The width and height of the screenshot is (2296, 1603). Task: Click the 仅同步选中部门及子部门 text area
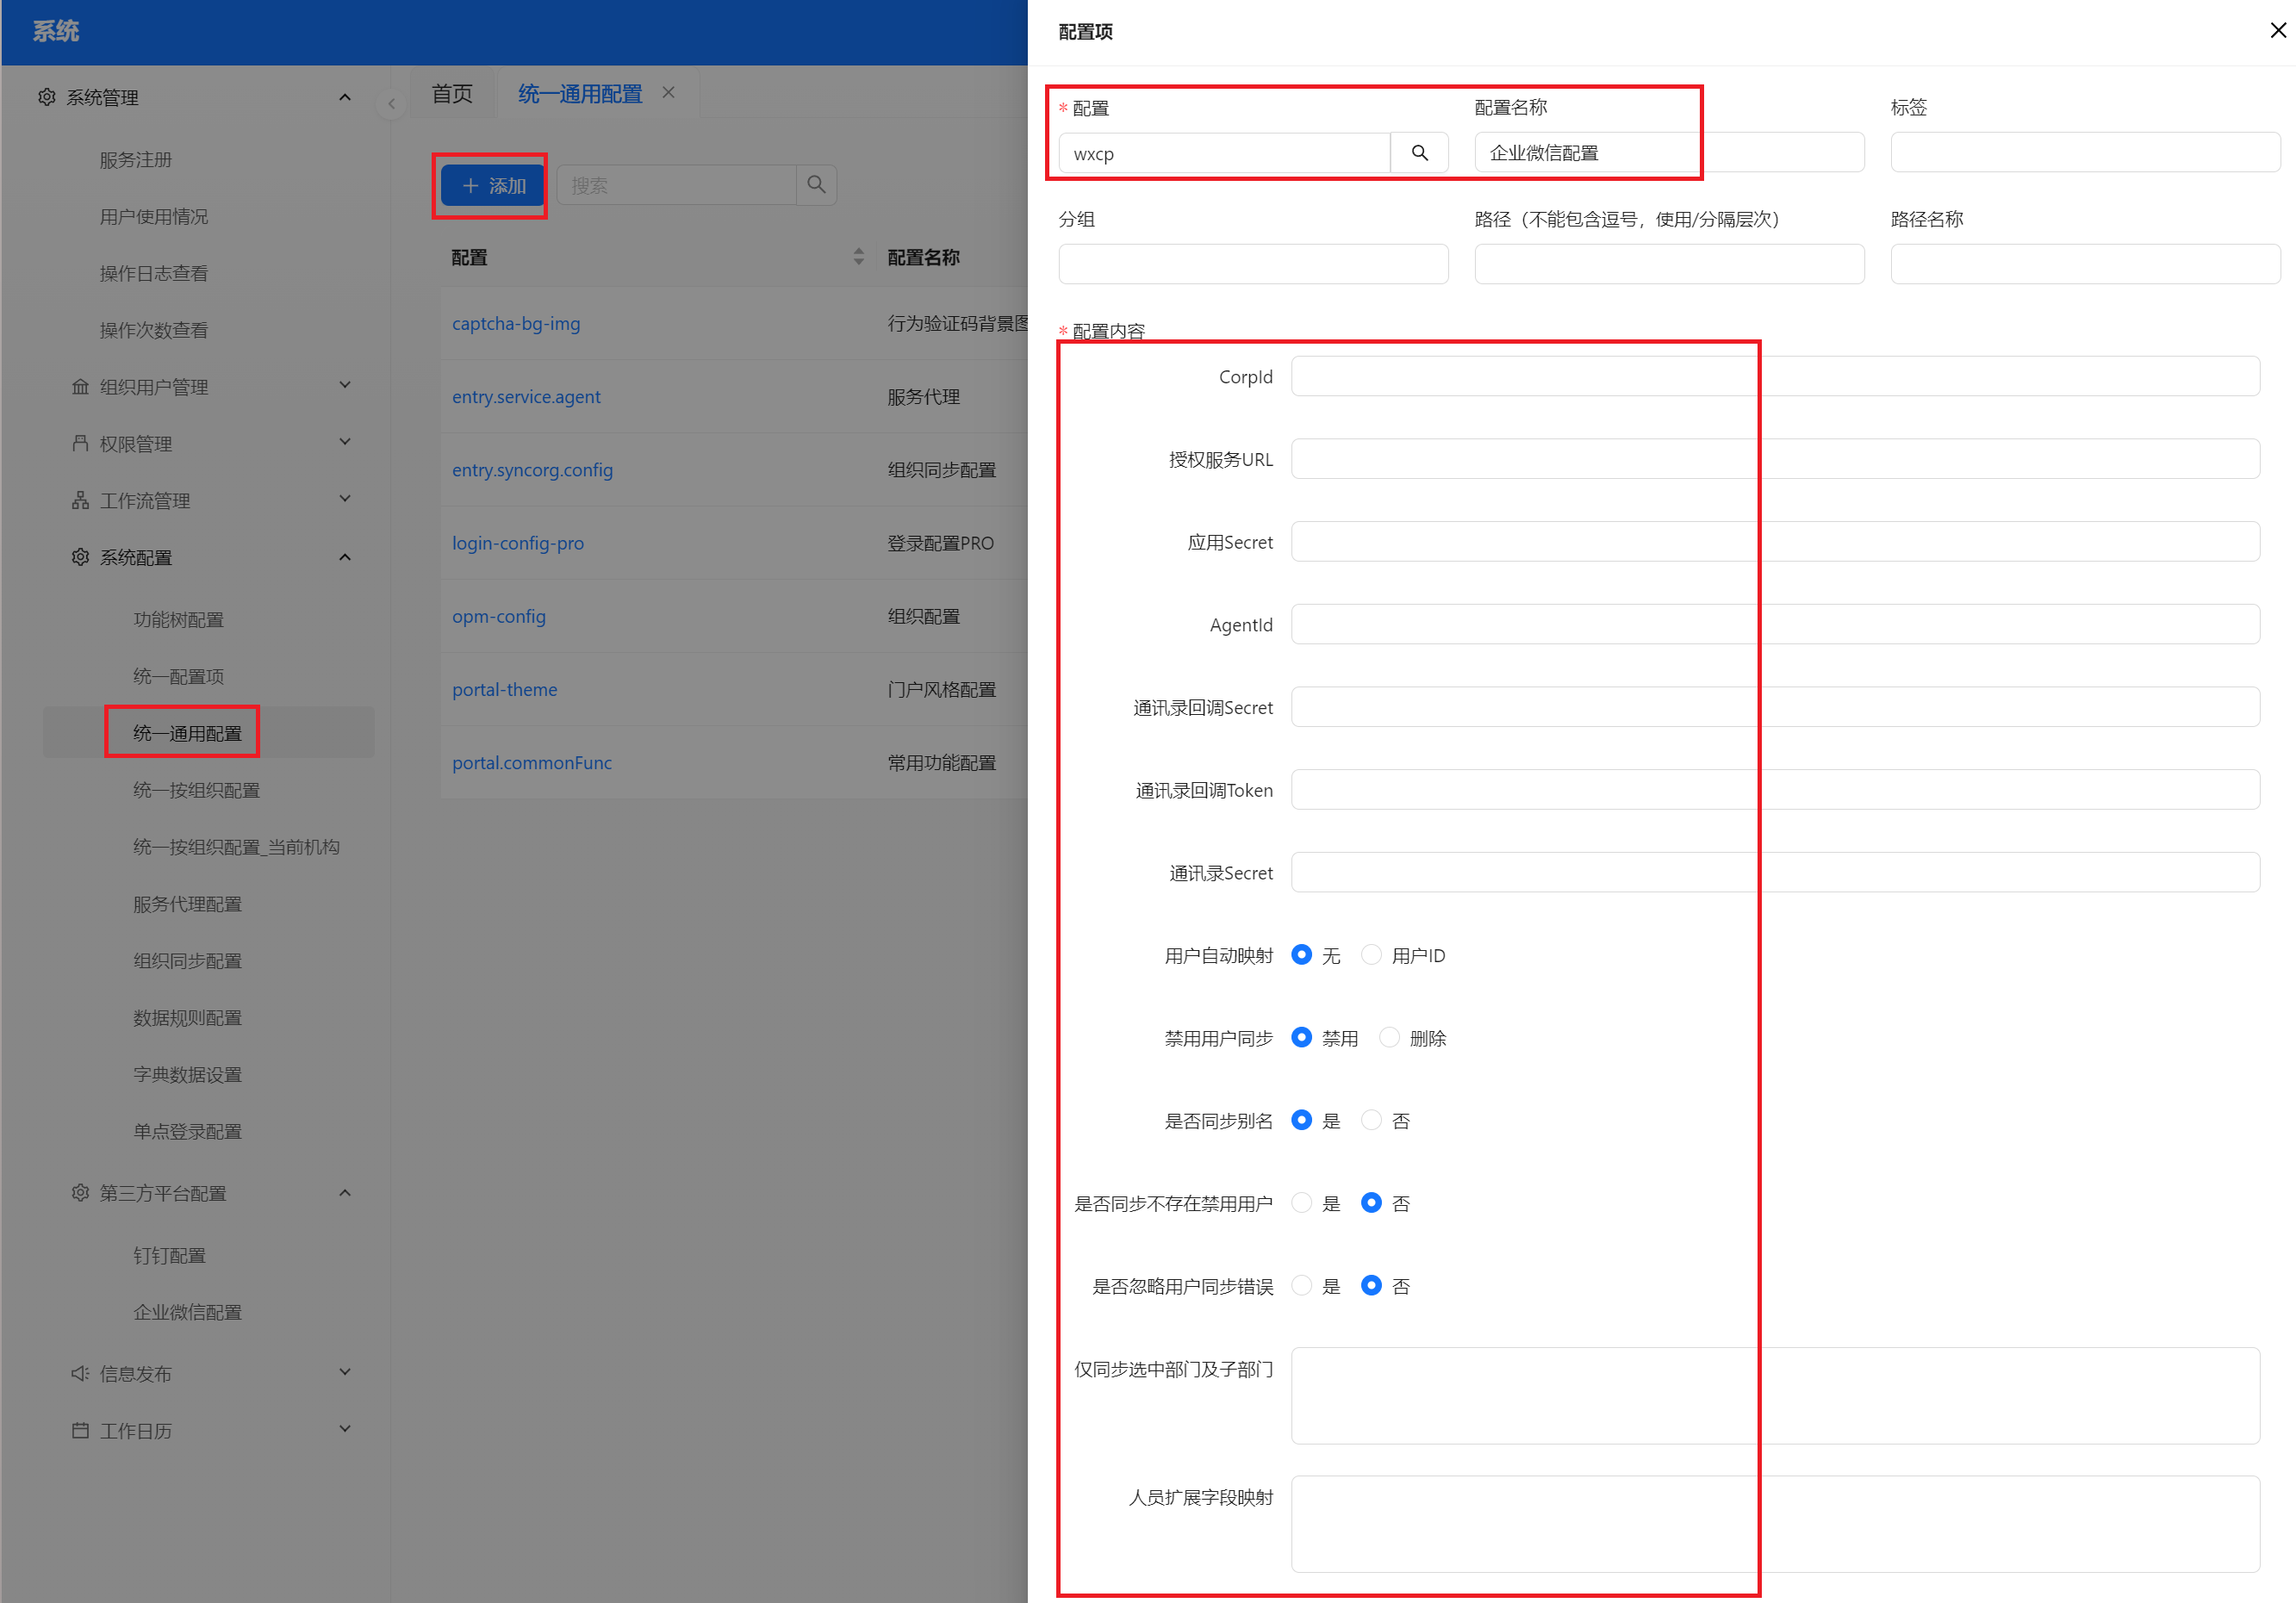tap(1775, 1396)
